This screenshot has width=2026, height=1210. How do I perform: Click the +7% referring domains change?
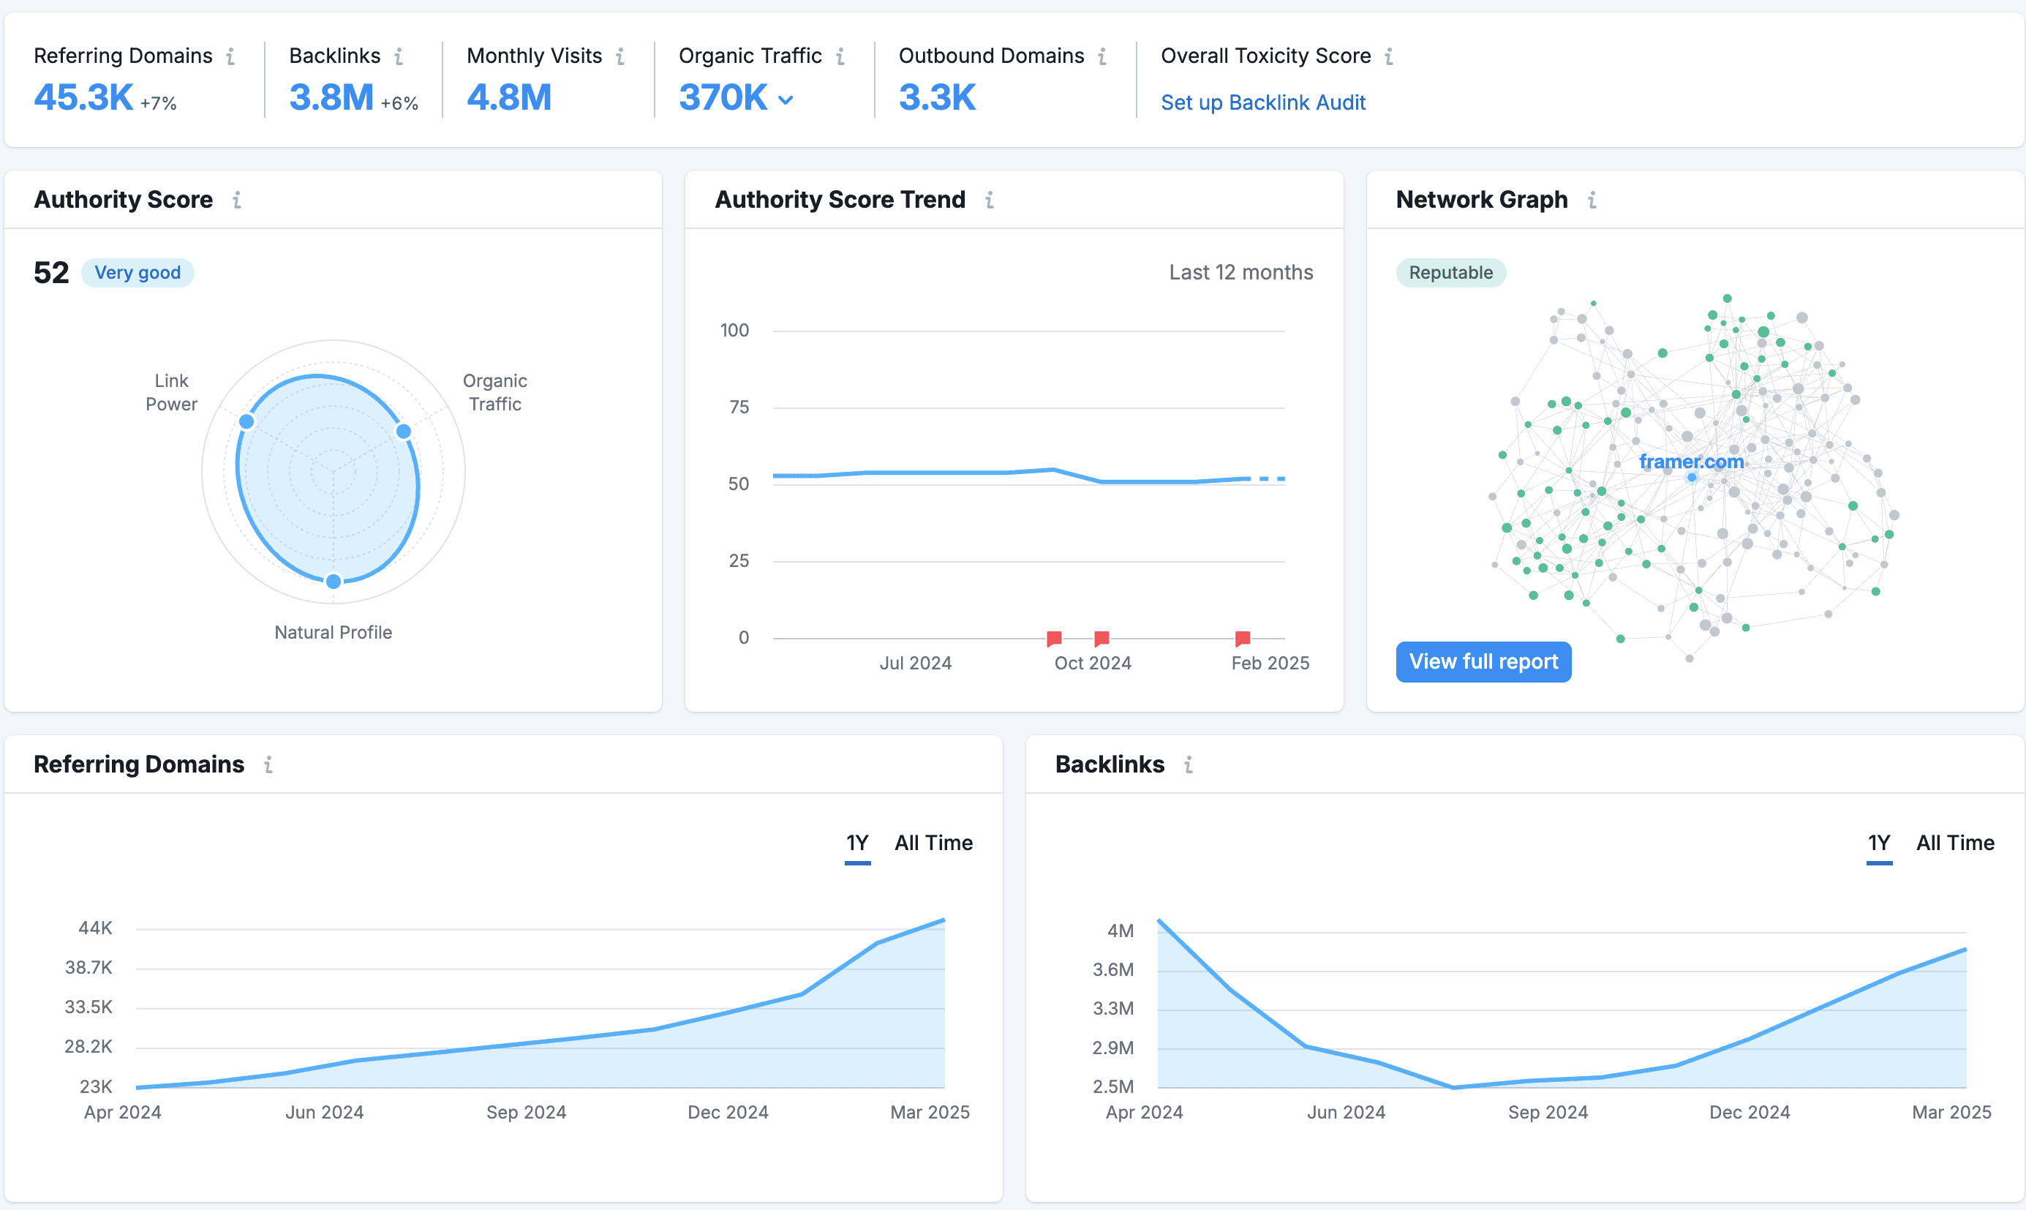158,104
